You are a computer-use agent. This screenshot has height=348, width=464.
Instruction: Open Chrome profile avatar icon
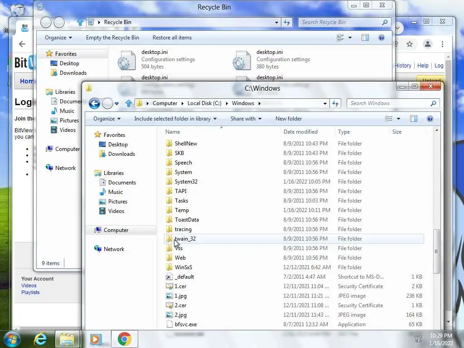(428, 44)
